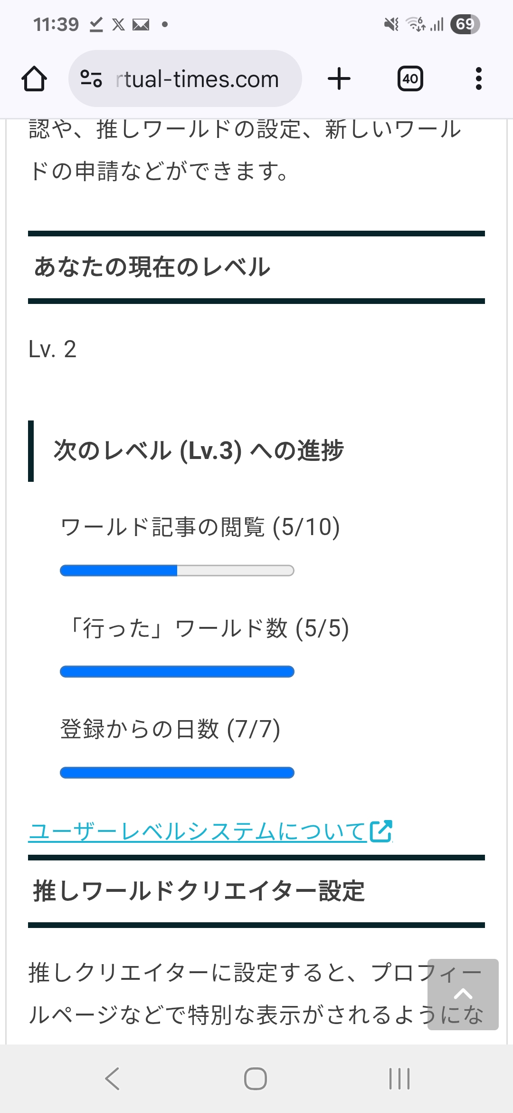The image size is (513, 1113).
Task: Tap the scroll-to-top chevron button
Action: click(x=463, y=994)
